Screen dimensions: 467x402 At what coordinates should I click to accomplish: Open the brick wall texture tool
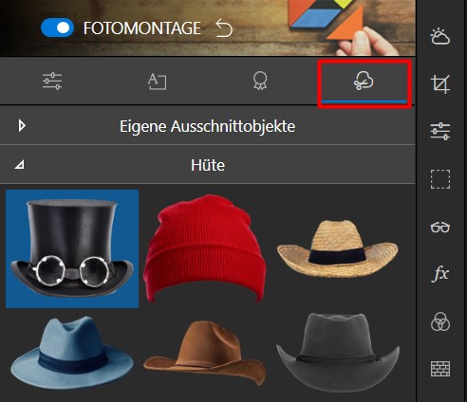440,369
